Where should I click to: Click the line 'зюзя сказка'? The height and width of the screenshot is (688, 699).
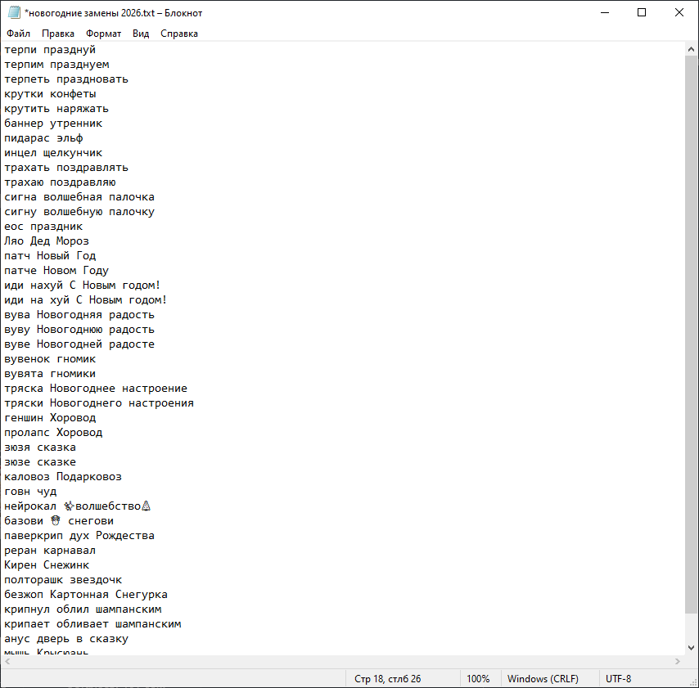click(40, 447)
